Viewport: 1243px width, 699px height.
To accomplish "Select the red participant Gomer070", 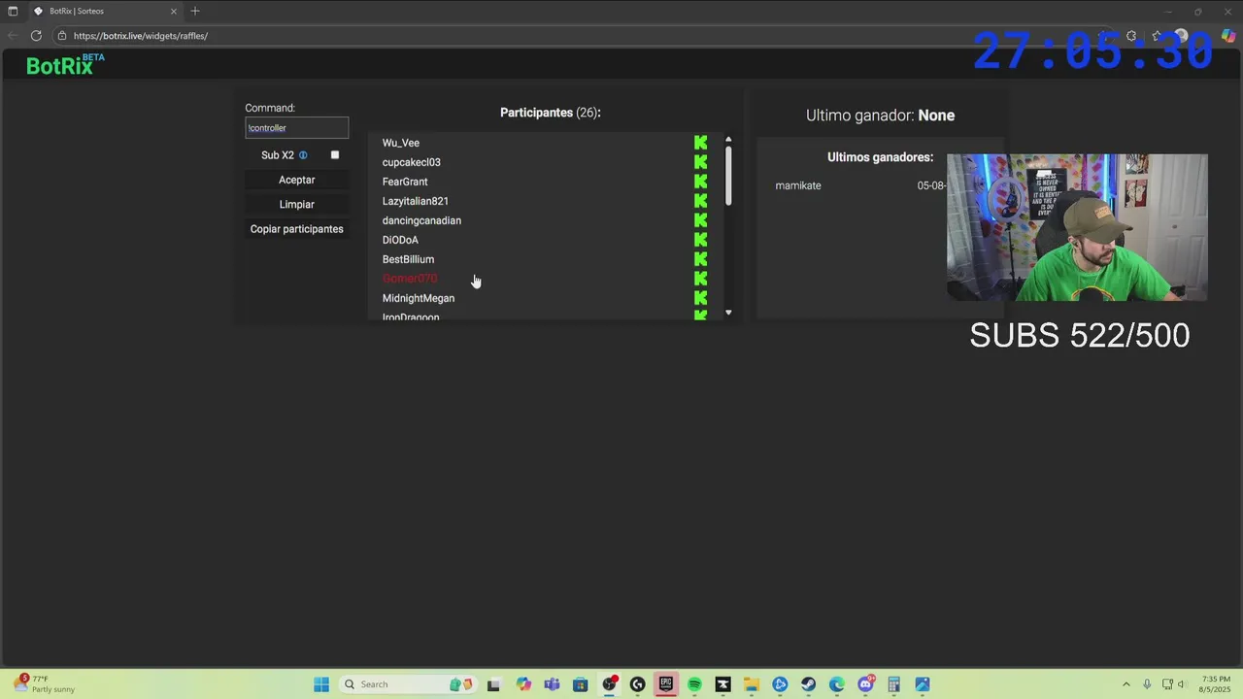I will click(x=410, y=279).
